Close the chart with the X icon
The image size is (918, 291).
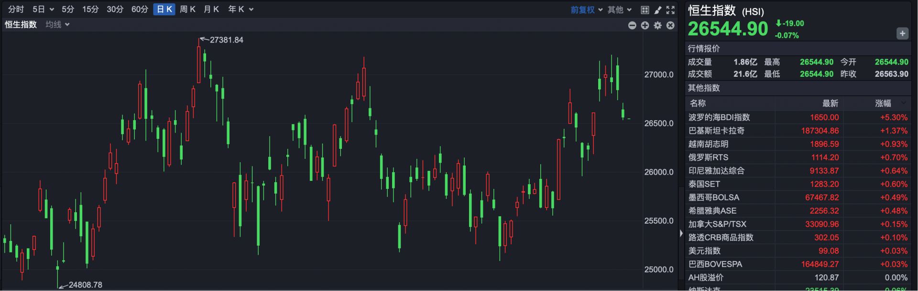click(x=670, y=25)
